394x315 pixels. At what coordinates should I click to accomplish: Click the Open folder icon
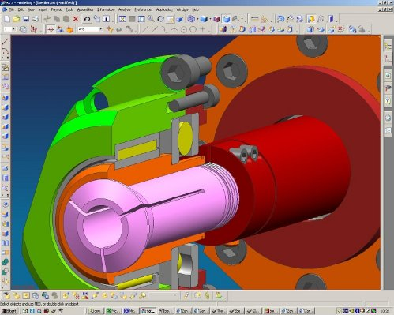[17, 19]
